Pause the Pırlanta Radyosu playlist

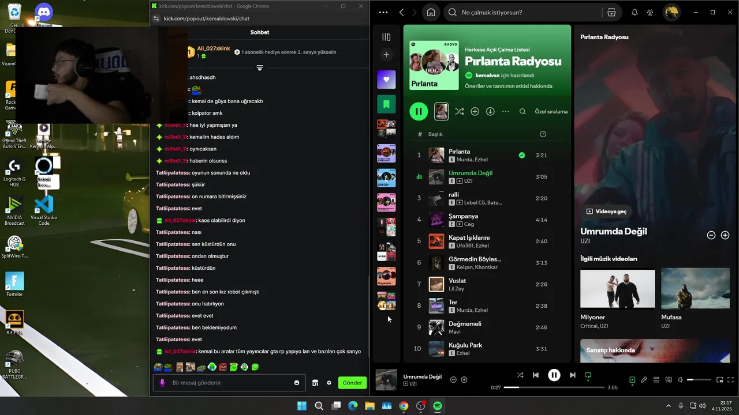419,111
